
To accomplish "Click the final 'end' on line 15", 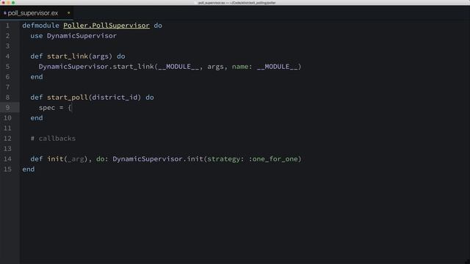I will pos(29,169).
